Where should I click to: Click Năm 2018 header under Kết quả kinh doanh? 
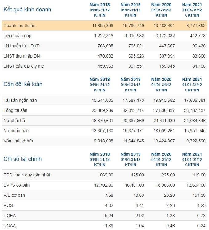pyautogui.click(x=99, y=5)
